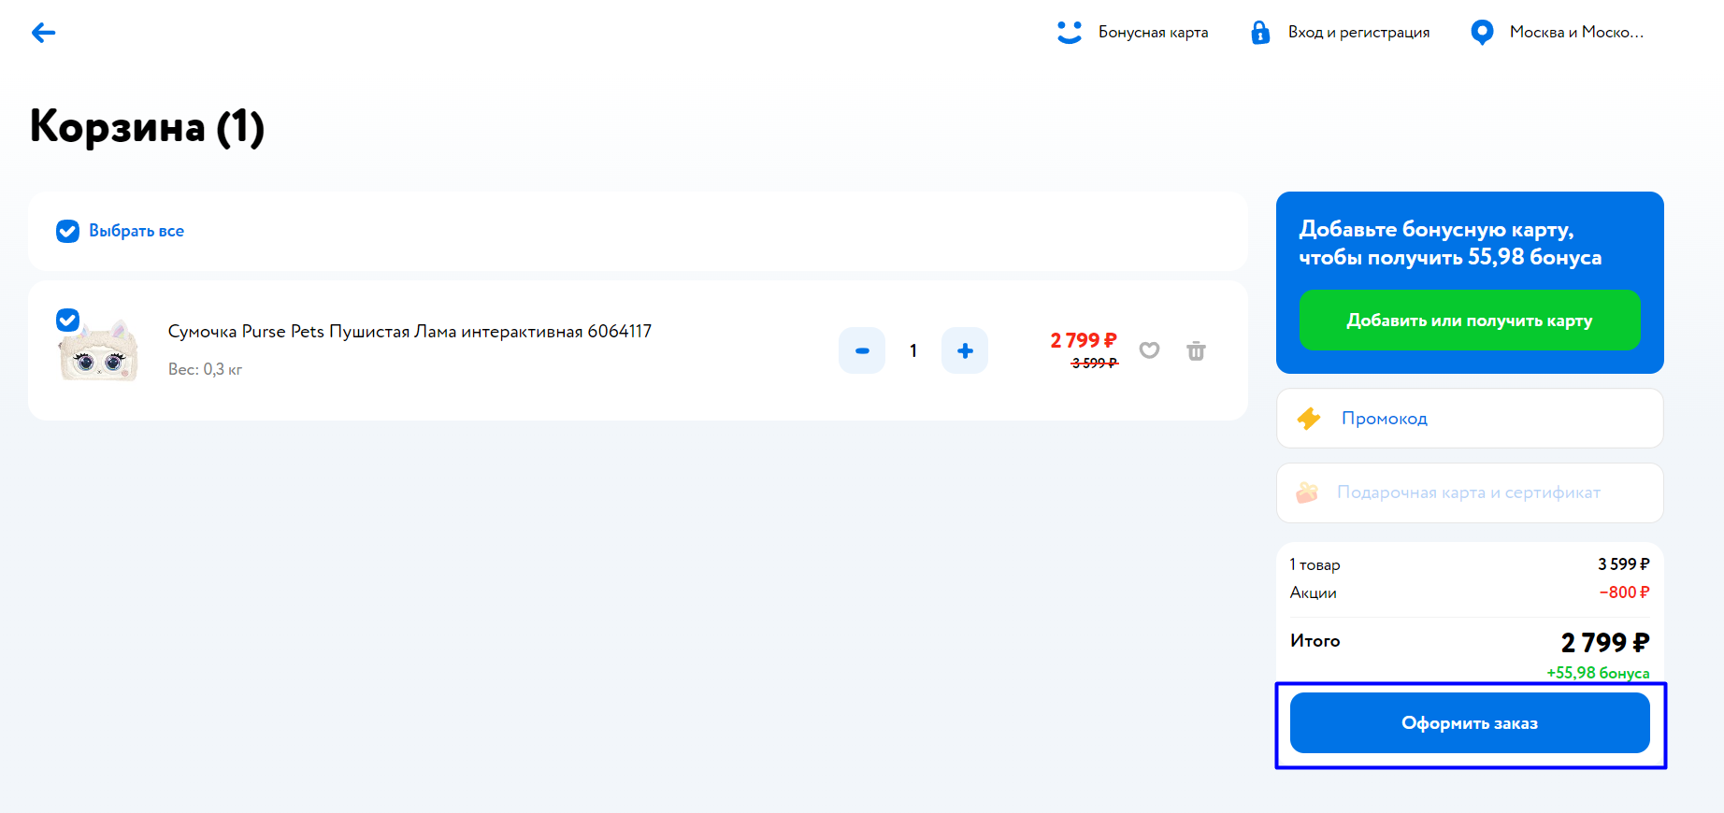Click the Выбрать все label
The width and height of the screenshot is (1724, 813).
coord(136,231)
